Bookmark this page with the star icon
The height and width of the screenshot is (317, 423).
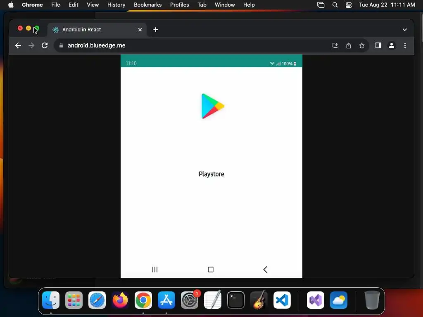tap(362, 45)
